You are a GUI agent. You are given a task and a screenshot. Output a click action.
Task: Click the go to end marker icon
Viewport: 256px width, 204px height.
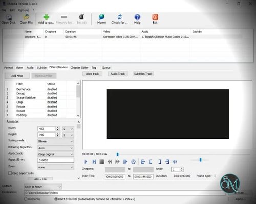[167, 161]
